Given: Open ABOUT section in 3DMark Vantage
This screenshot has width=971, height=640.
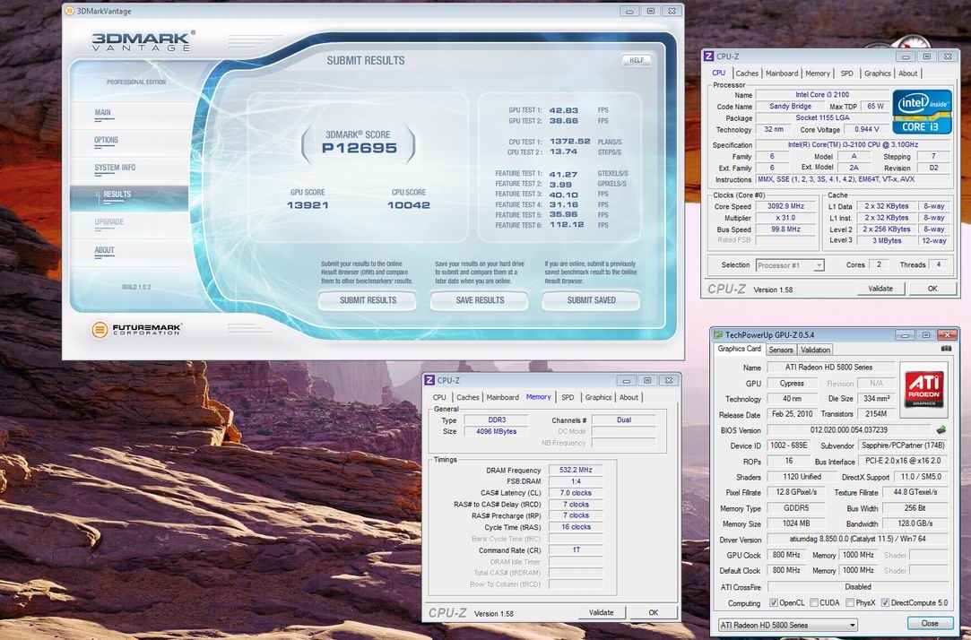Looking at the screenshot, I should tap(104, 250).
